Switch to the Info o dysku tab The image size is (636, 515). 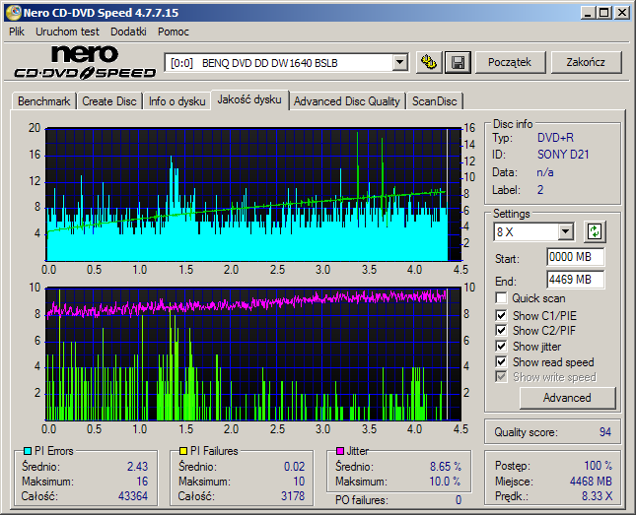(x=177, y=101)
